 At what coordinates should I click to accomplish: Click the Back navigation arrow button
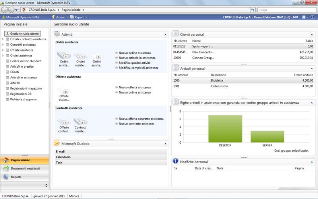tap(4, 10)
